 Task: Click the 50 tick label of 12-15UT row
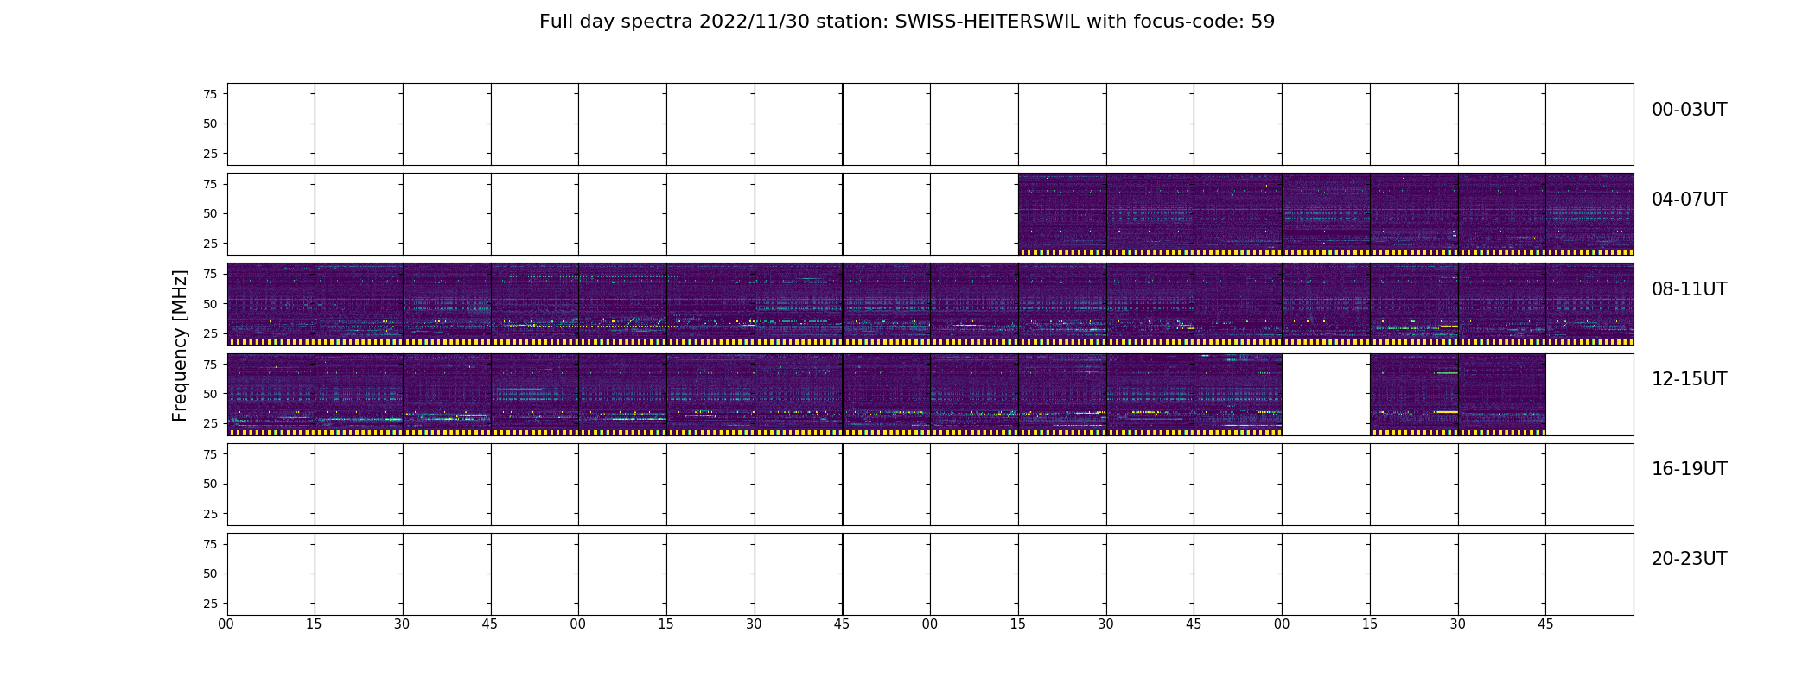[x=210, y=394]
